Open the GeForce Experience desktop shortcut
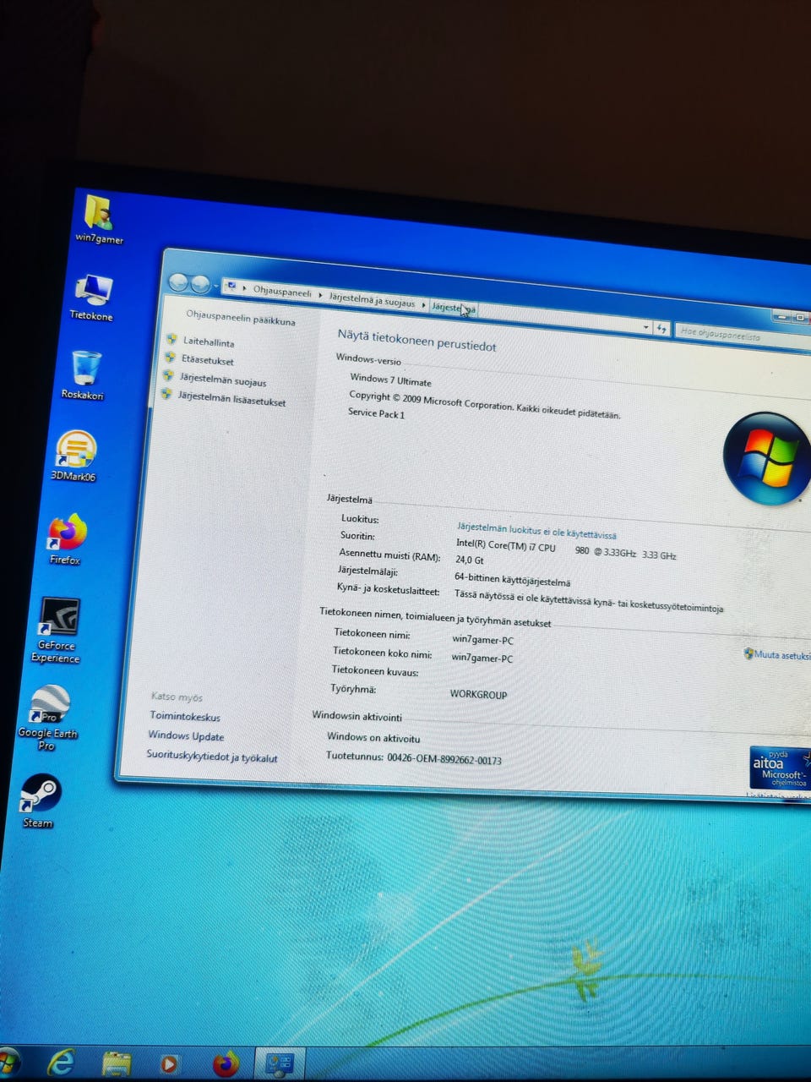The width and height of the screenshot is (811, 1082). tap(58, 630)
